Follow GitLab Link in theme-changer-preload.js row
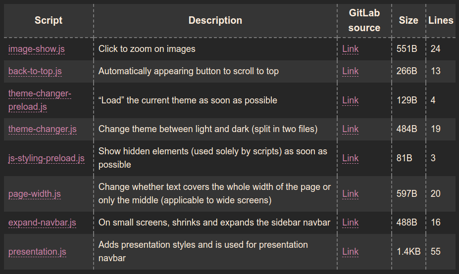The width and height of the screenshot is (459, 274). pos(351,100)
